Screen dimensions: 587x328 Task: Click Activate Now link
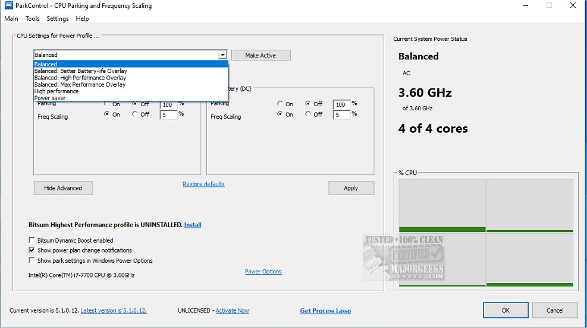point(232,310)
